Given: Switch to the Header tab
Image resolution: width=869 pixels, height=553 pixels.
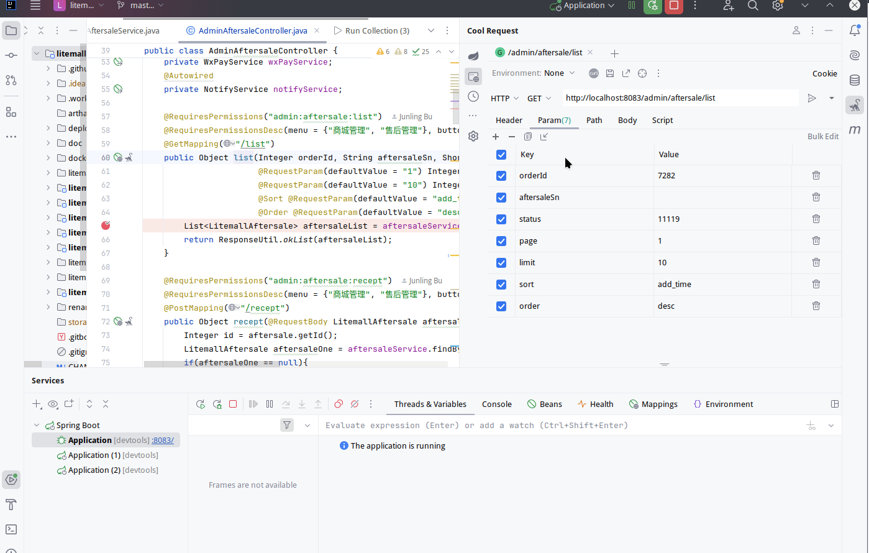Looking at the screenshot, I should point(509,121).
